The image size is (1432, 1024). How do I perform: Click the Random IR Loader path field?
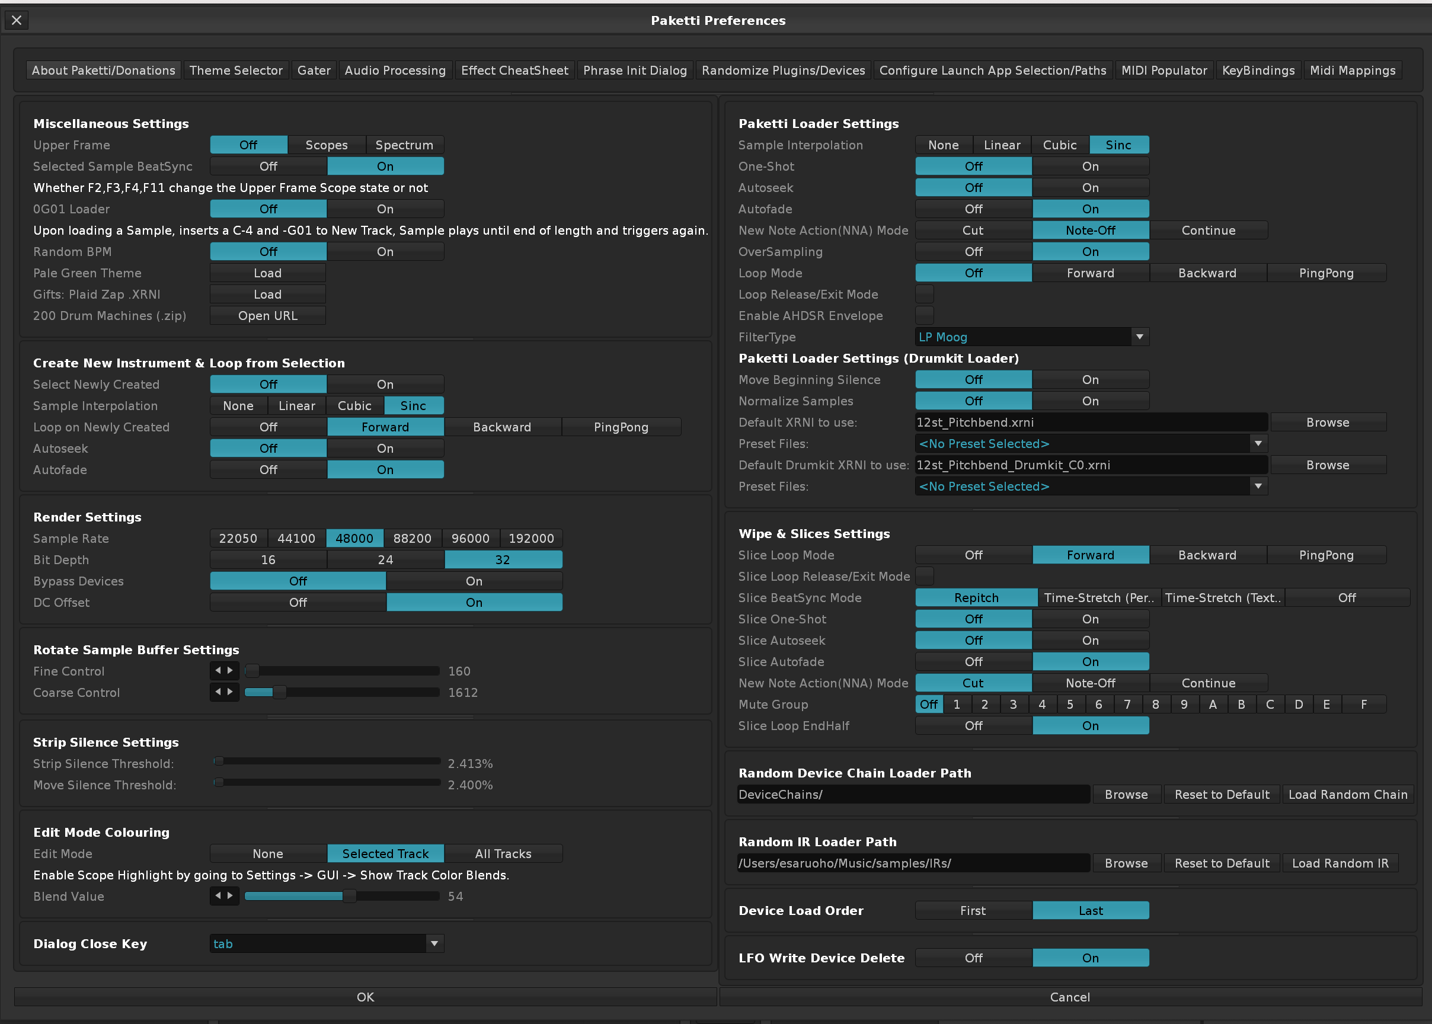912,863
